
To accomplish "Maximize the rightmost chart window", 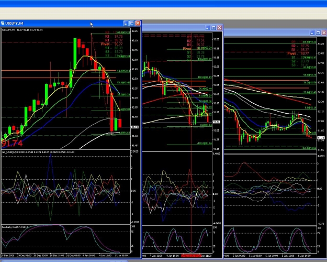I will pos(318,33).
